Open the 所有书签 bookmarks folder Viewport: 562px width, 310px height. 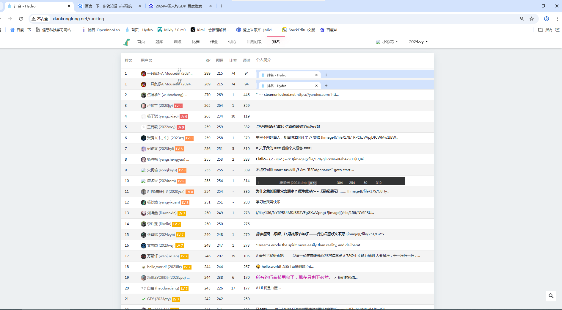coord(549,30)
